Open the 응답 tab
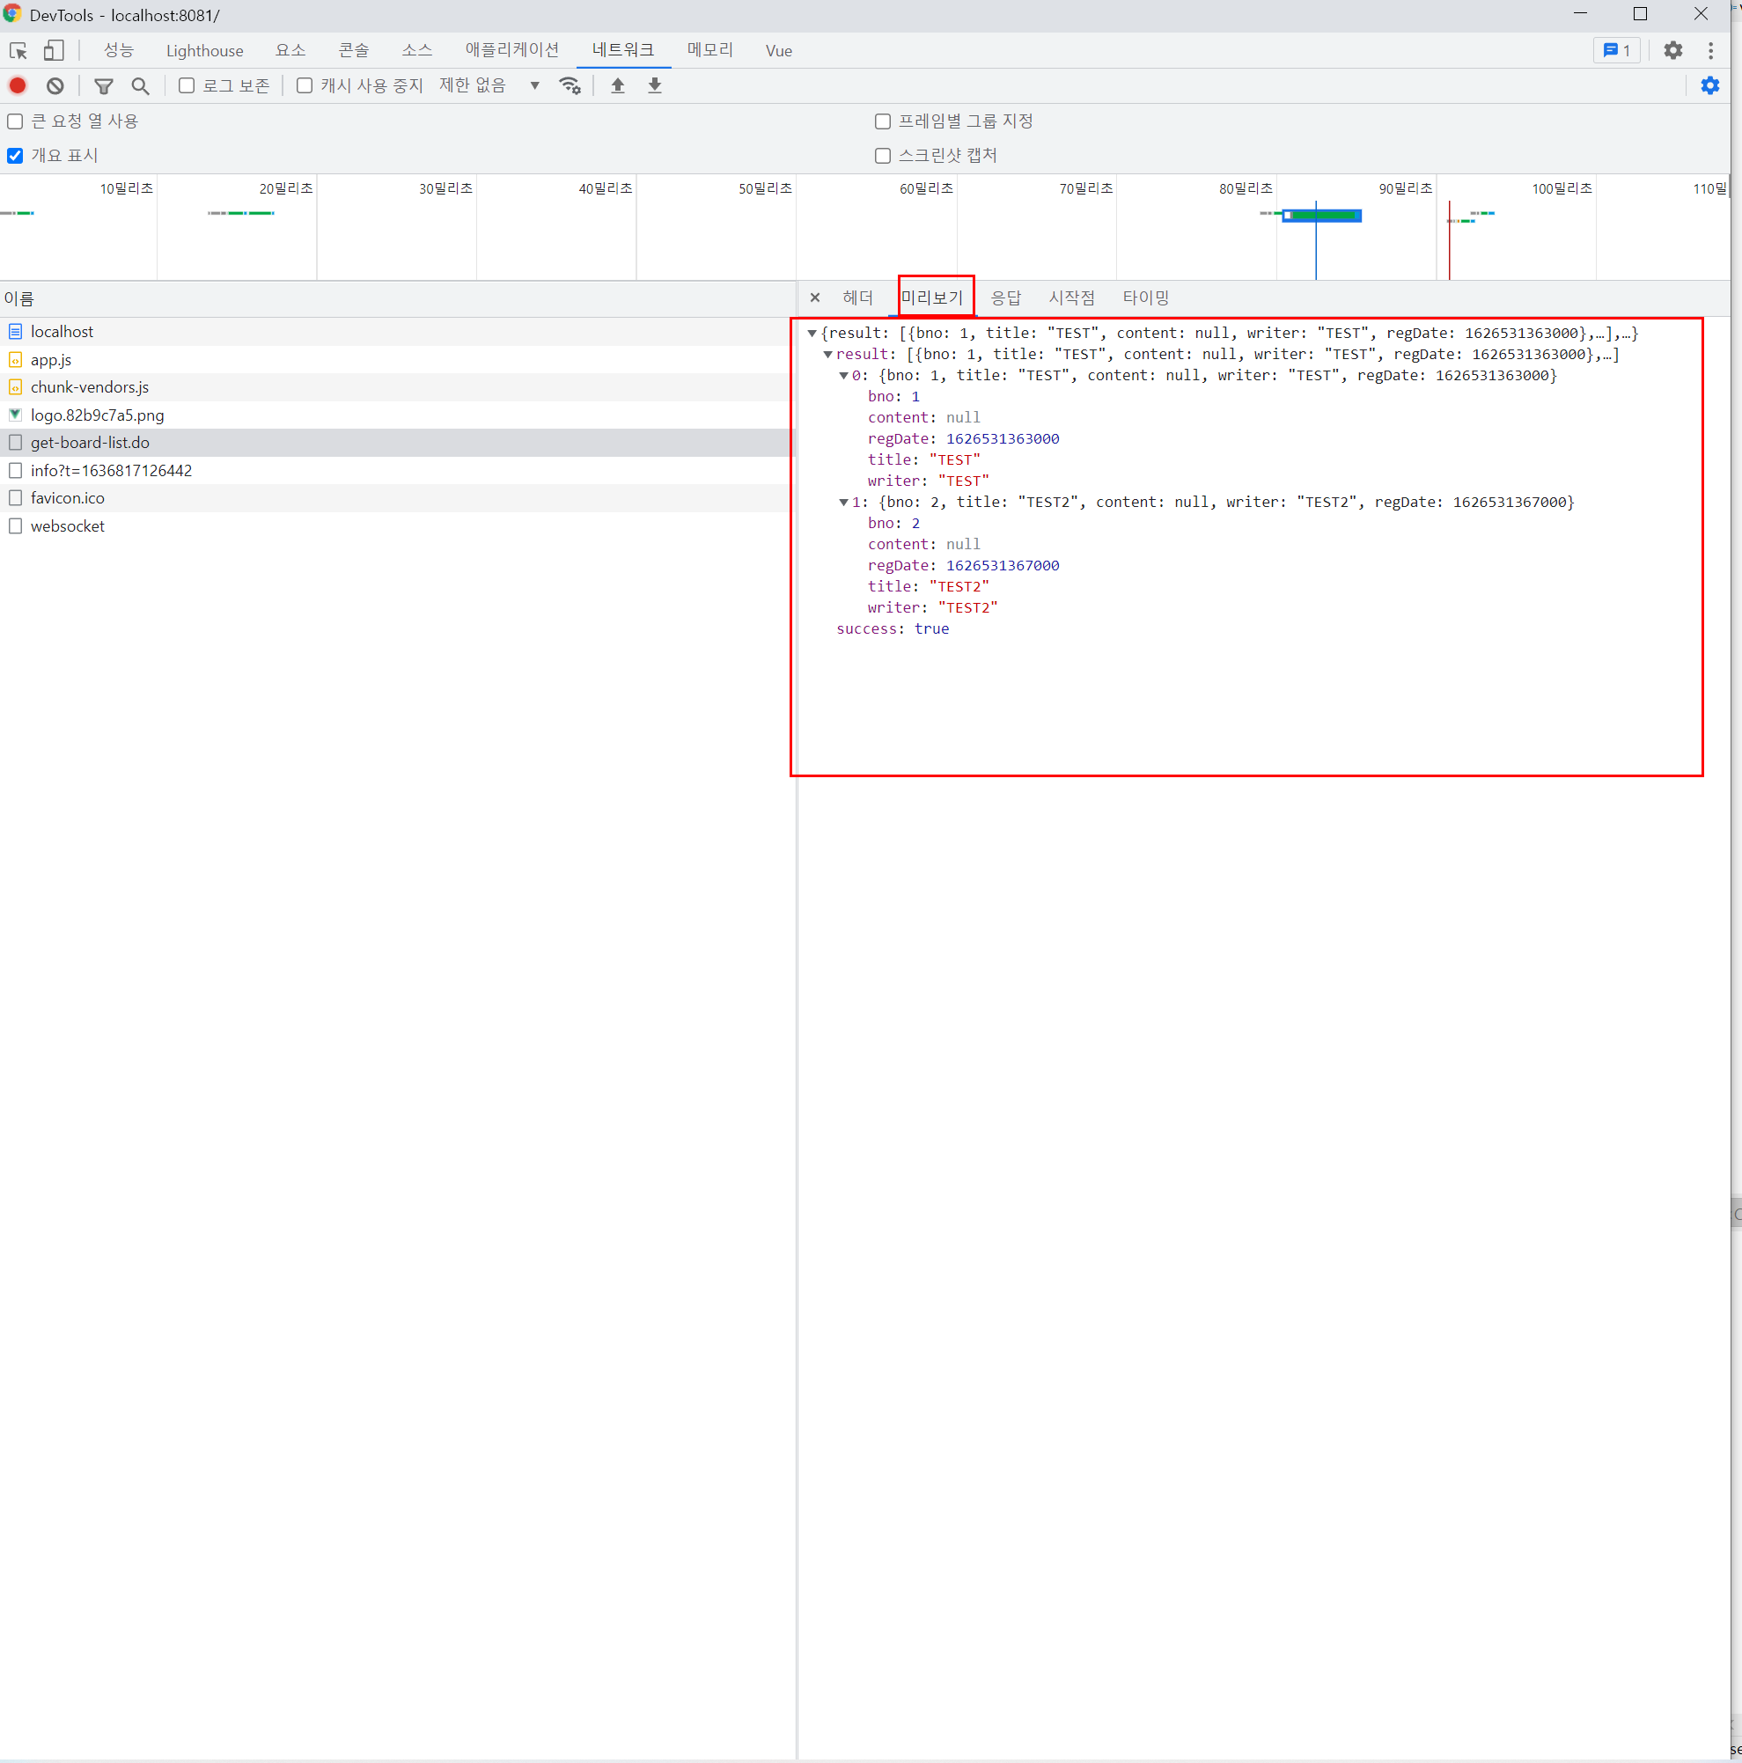Image resolution: width=1742 pixels, height=1763 pixels. tap(1005, 298)
